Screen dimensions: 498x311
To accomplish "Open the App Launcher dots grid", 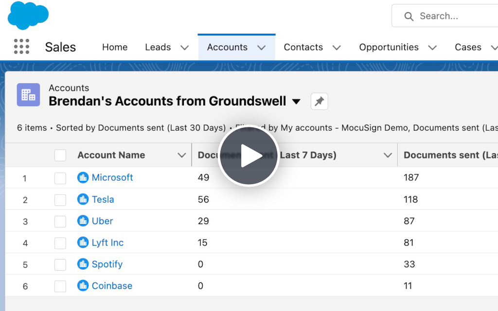I will click(x=21, y=47).
